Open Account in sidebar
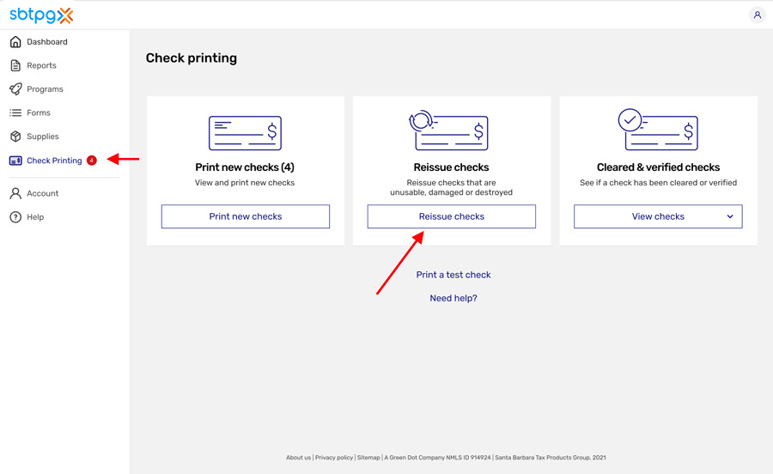The height and width of the screenshot is (474, 773). [x=42, y=193]
